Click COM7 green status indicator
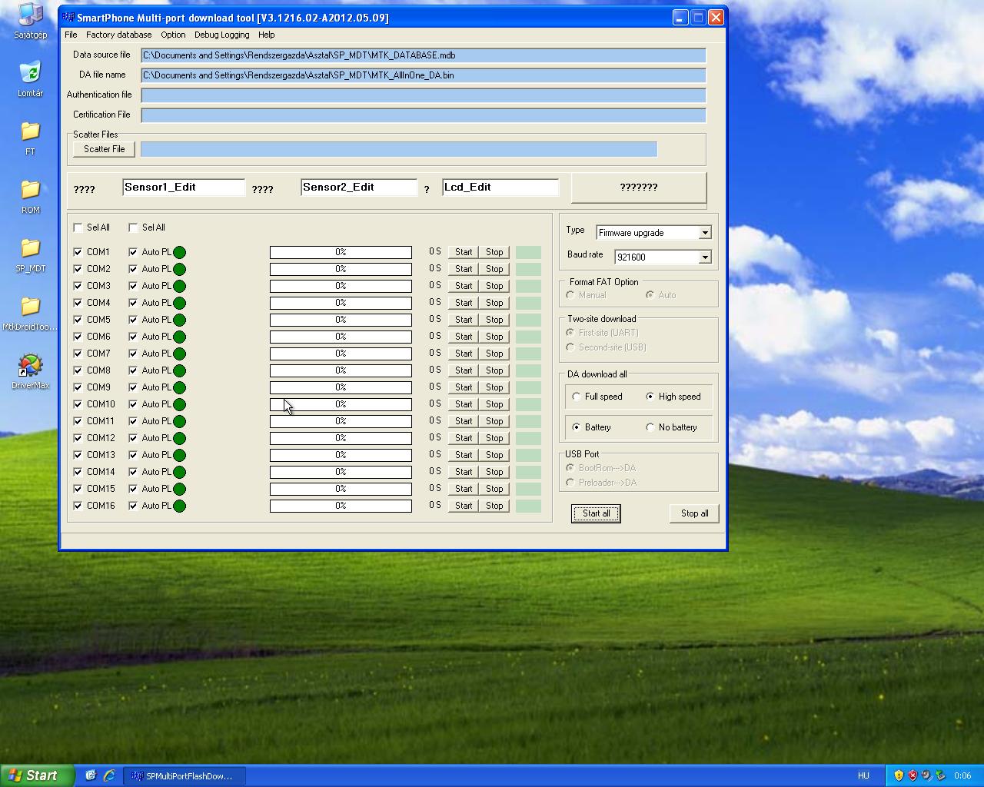This screenshot has width=984, height=787. click(179, 354)
